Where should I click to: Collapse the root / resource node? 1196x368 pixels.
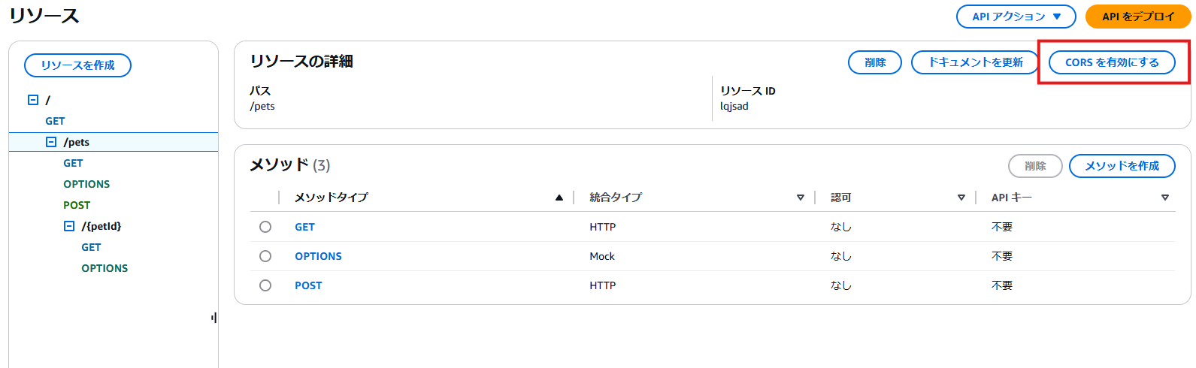tap(33, 100)
